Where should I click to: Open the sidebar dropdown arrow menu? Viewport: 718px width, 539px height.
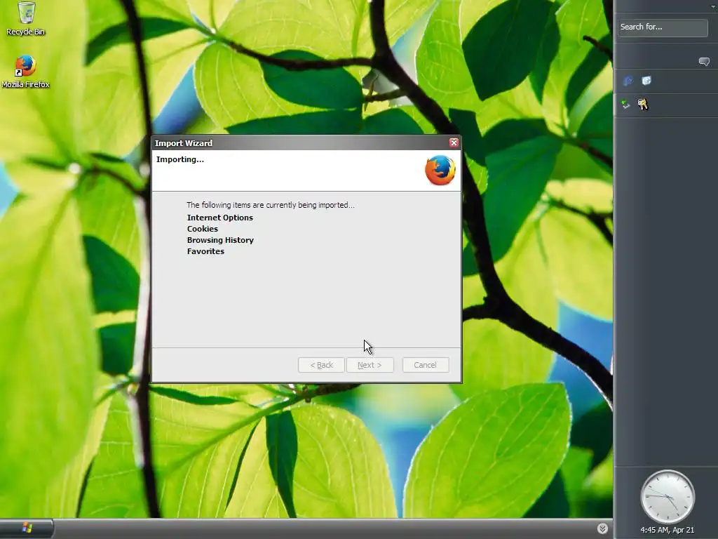[x=712, y=6]
